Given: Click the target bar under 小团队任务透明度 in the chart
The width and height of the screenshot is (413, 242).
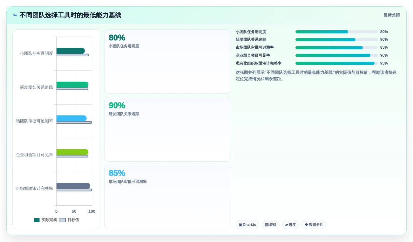Looking at the screenshot, I should pos(73,55).
